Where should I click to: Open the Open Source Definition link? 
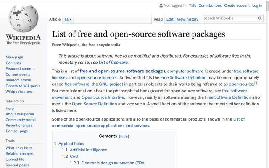[94, 104]
